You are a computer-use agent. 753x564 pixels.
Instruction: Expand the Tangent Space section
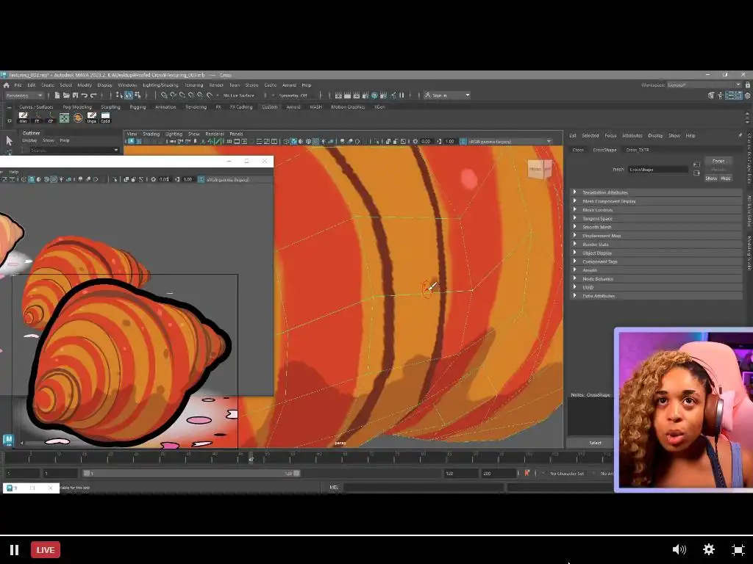click(656, 218)
